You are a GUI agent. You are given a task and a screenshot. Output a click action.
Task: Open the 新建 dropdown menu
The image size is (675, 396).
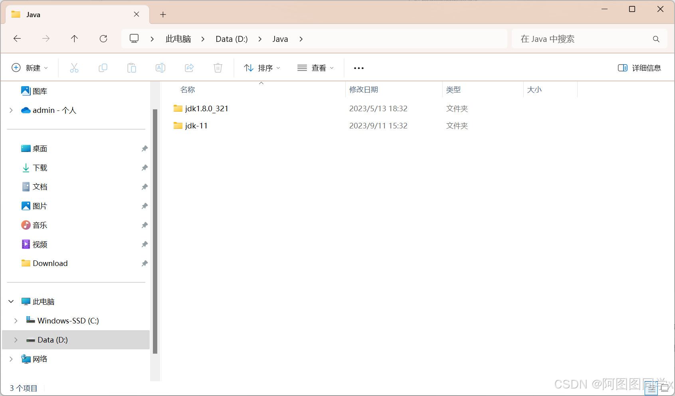click(x=30, y=68)
